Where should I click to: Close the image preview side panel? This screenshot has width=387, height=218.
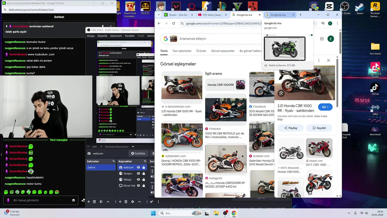[328, 60]
